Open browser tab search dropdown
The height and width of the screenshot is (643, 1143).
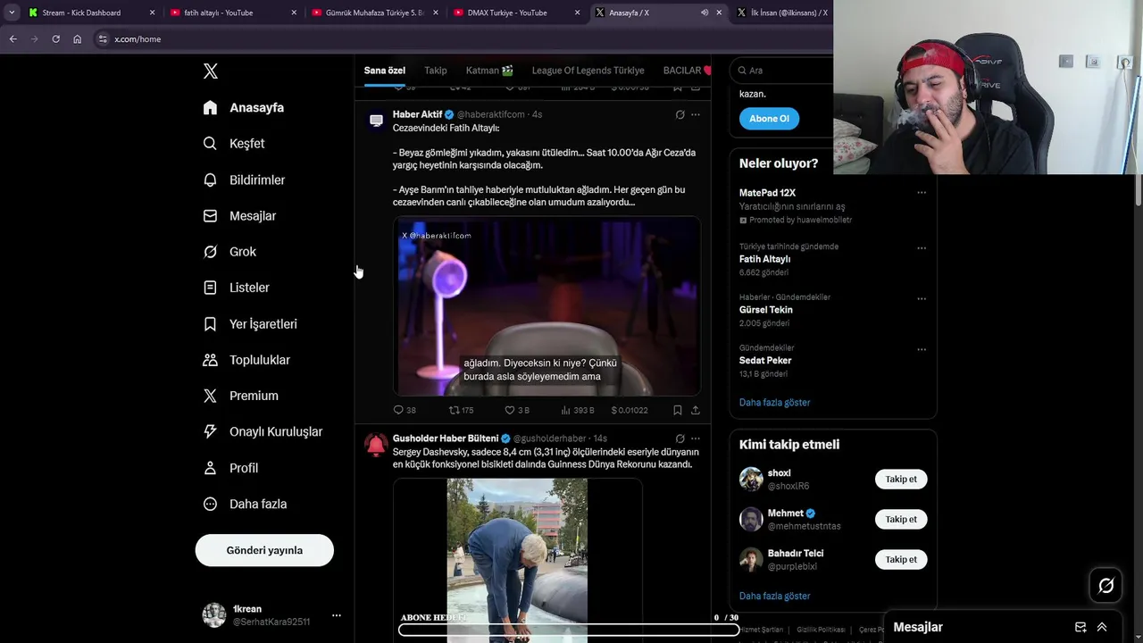11,13
